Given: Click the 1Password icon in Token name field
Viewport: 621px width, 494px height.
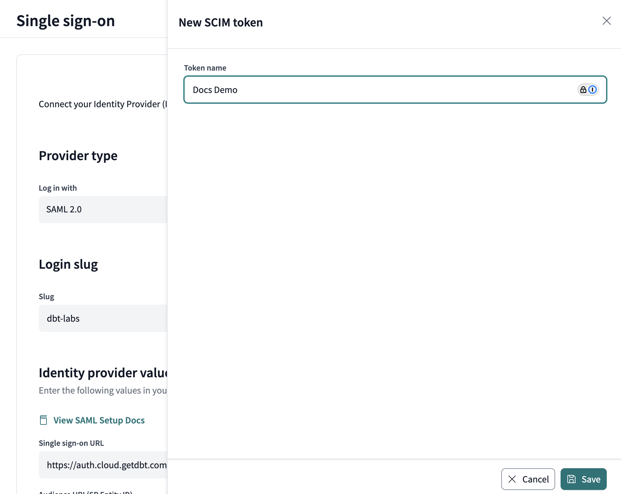Looking at the screenshot, I should coord(592,90).
